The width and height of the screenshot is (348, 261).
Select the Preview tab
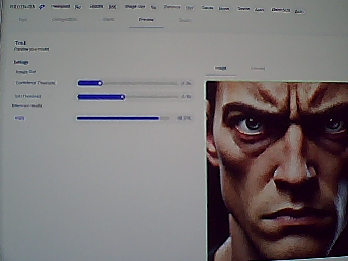[146, 20]
